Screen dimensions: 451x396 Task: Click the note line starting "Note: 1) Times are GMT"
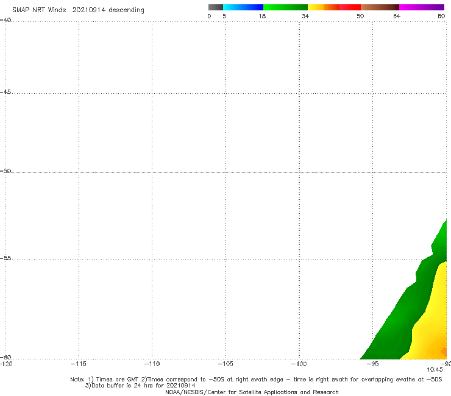coord(256,380)
